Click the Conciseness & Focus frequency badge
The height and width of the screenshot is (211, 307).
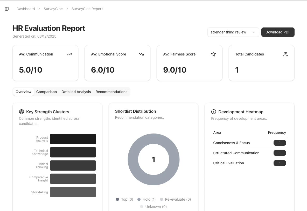tap(280, 143)
